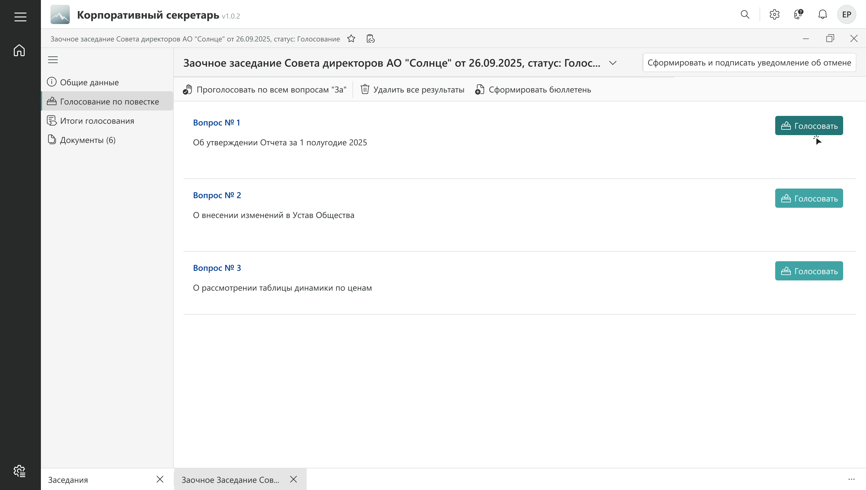The image size is (866, 490).
Task: Add meeting to favorites star
Action: click(351, 39)
